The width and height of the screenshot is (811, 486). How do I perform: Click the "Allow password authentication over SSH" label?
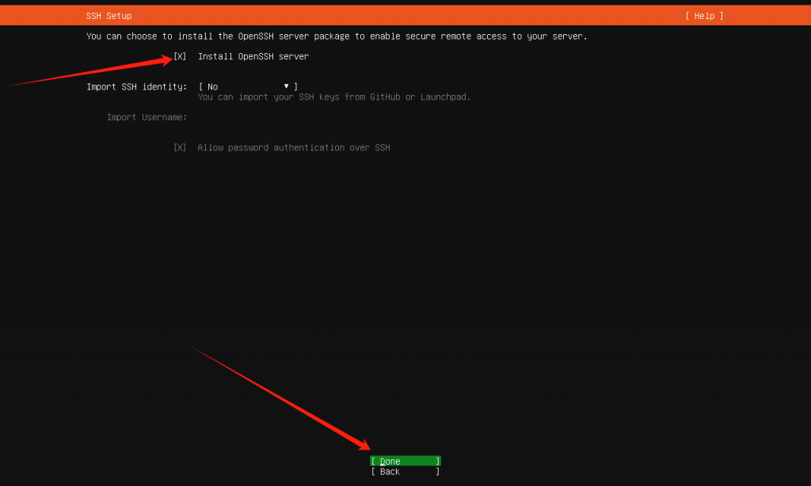294,148
